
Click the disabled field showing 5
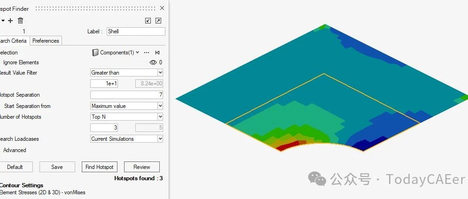click(149, 128)
